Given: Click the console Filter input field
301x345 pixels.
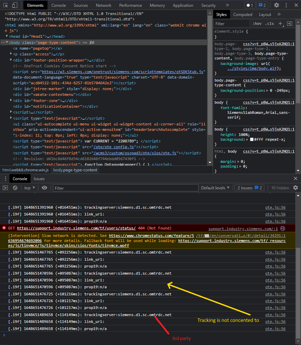Looking at the screenshot, I should (126, 188).
